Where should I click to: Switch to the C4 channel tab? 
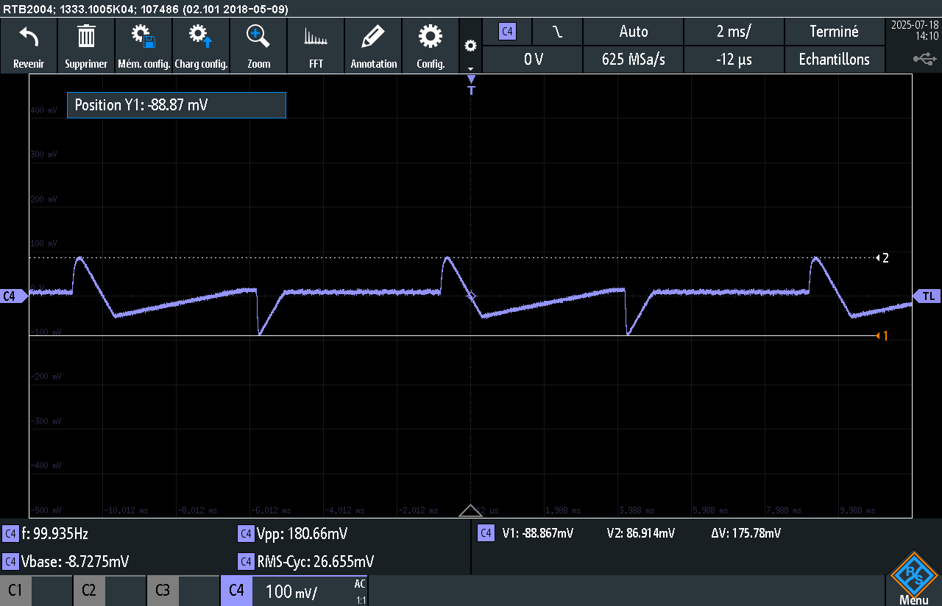236,591
